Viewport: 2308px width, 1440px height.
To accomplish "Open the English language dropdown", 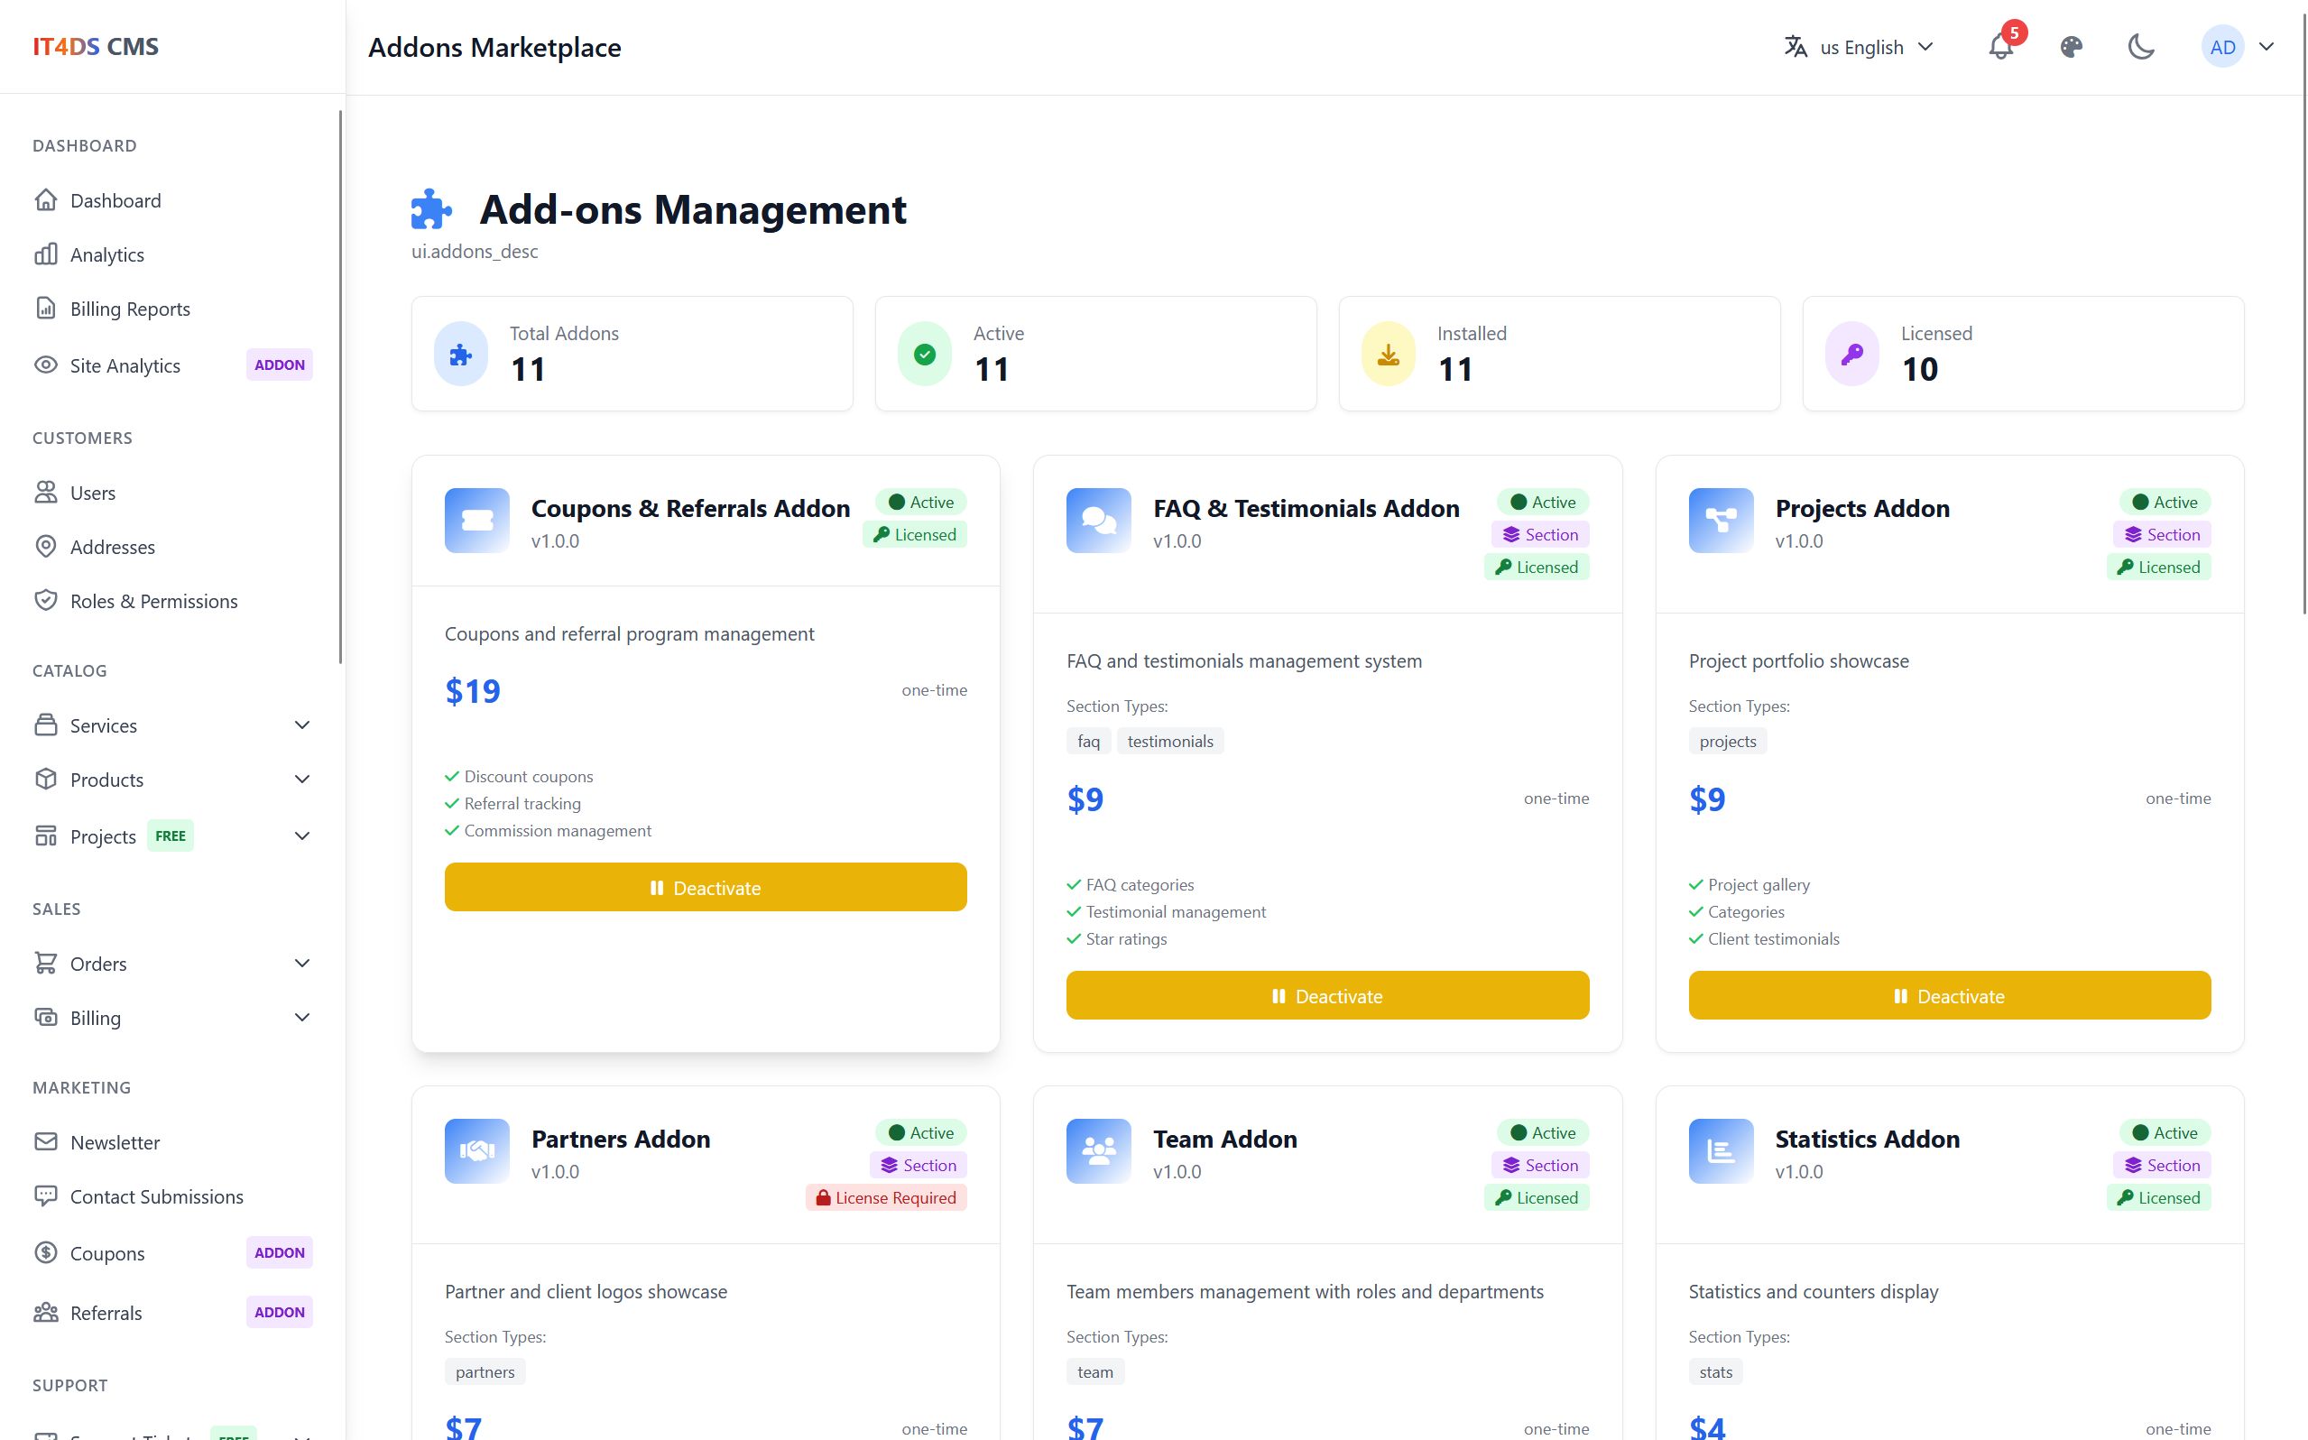I will point(1859,47).
